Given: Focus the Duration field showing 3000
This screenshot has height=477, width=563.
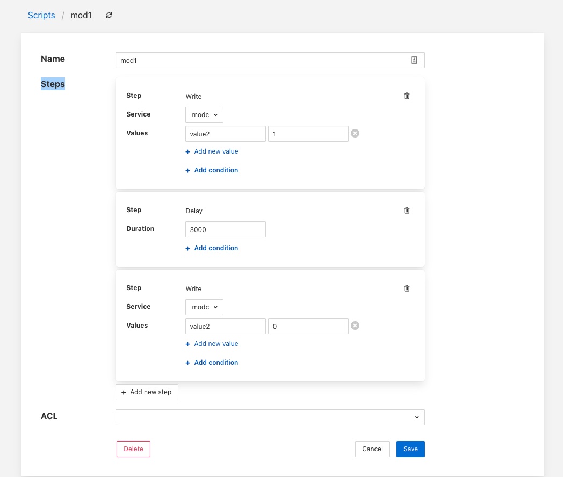Looking at the screenshot, I should tap(225, 229).
